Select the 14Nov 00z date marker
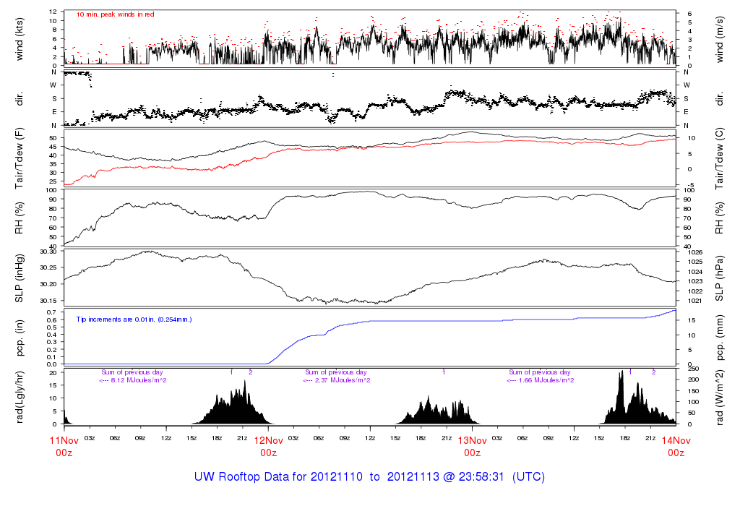Viewport: 740px width, 506px height. (676, 445)
